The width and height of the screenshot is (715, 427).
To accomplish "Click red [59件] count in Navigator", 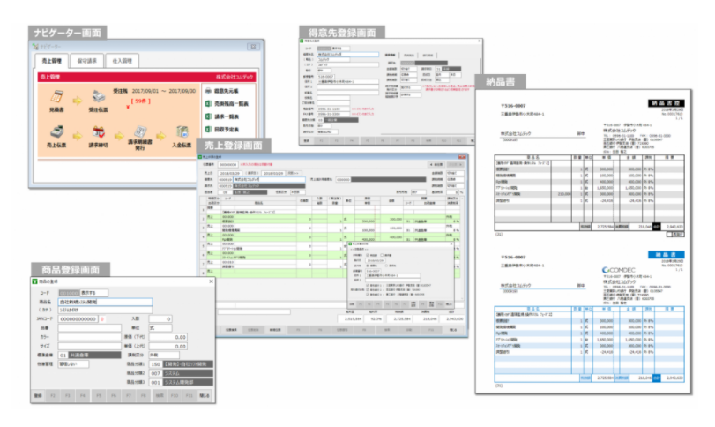I will click(140, 101).
